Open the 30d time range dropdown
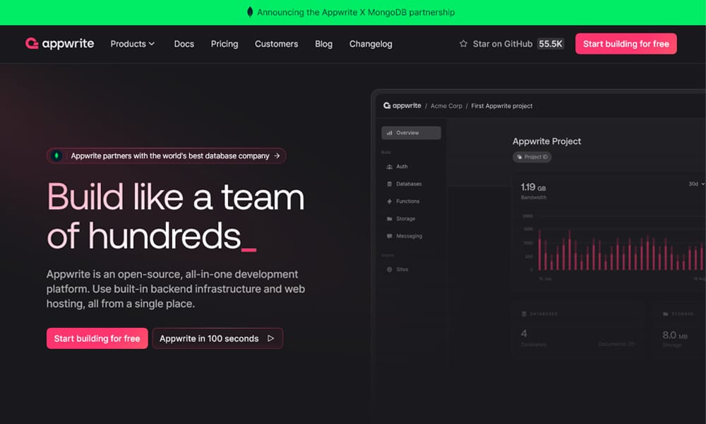This screenshot has height=424, width=706. click(696, 184)
